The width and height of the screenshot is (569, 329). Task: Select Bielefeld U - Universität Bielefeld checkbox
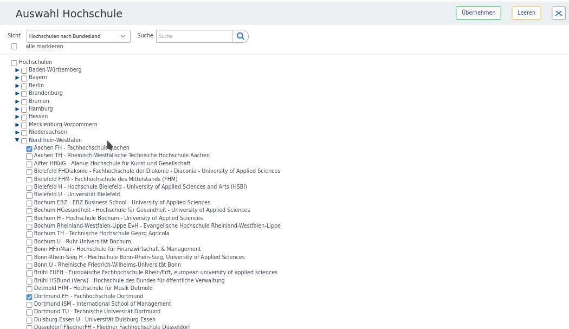coord(29,195)
